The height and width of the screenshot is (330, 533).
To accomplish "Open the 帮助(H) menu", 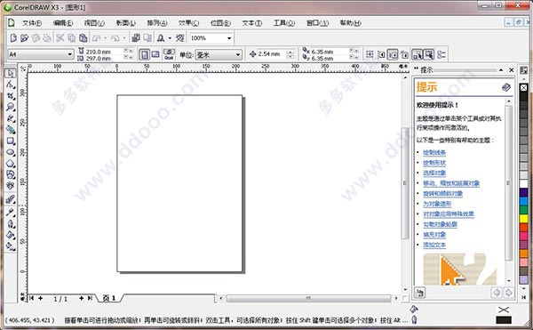I will point(351,23).
